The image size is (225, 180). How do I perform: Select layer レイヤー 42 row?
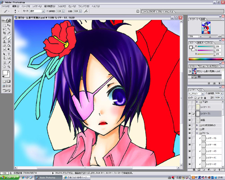pos(208,164)
